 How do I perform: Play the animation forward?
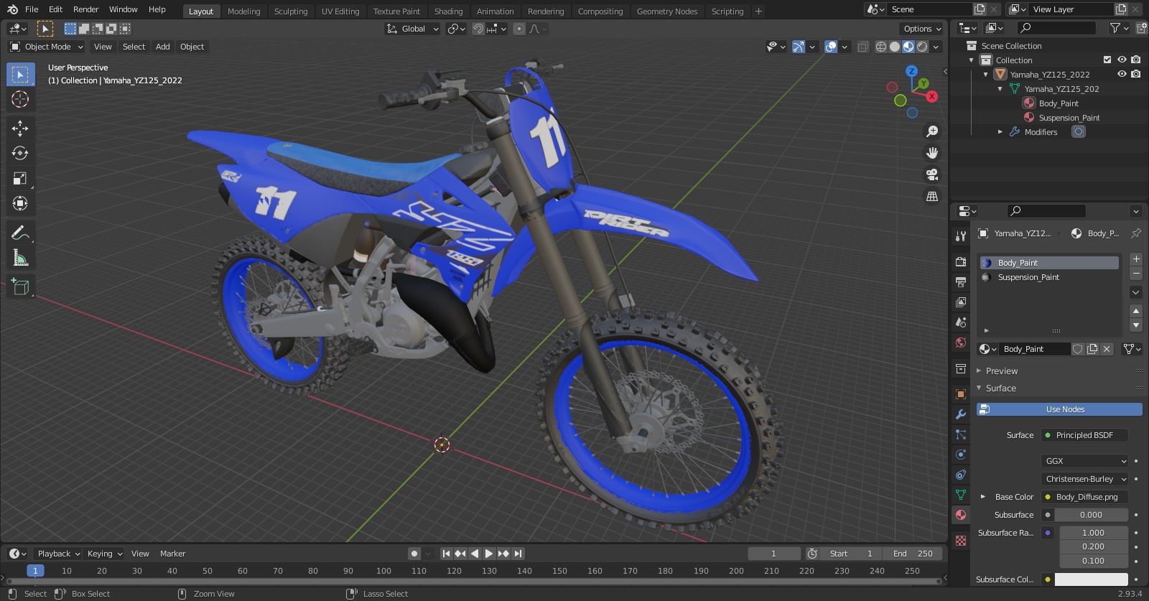click(x=489, y=554)
